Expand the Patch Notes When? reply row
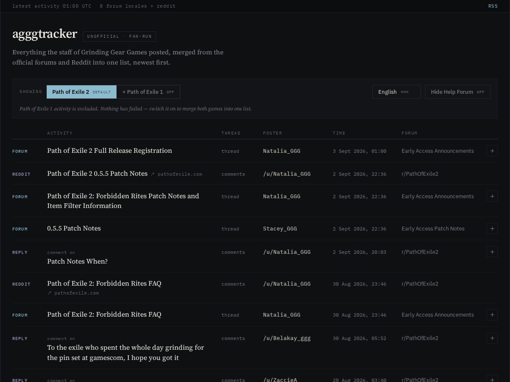 point(492,252)
